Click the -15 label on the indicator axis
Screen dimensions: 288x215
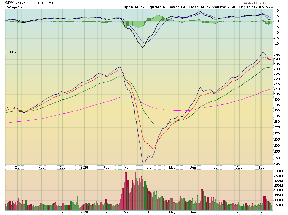coord(276,38)
